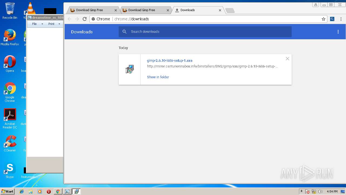346x195 pixels.
Task: Close first Download Gimp Free tab
Action: [x=116, y=10]
